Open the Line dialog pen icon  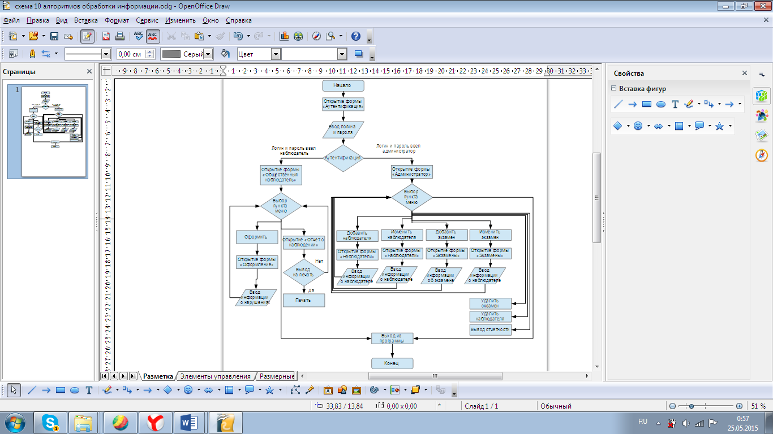pos(32,54)
